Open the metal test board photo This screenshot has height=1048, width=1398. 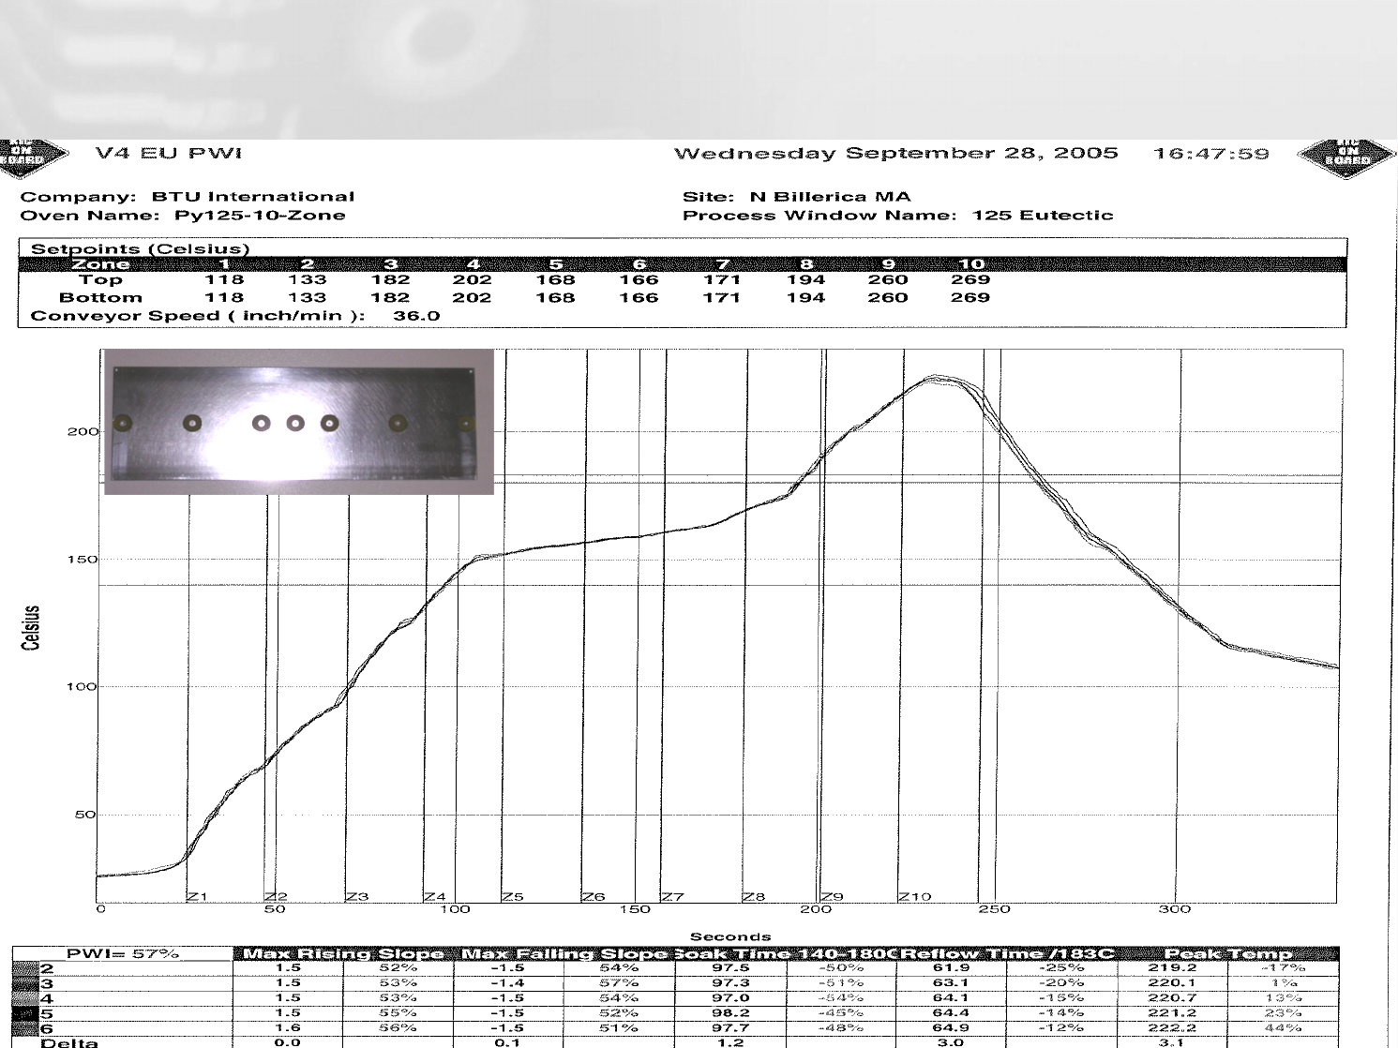click(x=299, y=422)
